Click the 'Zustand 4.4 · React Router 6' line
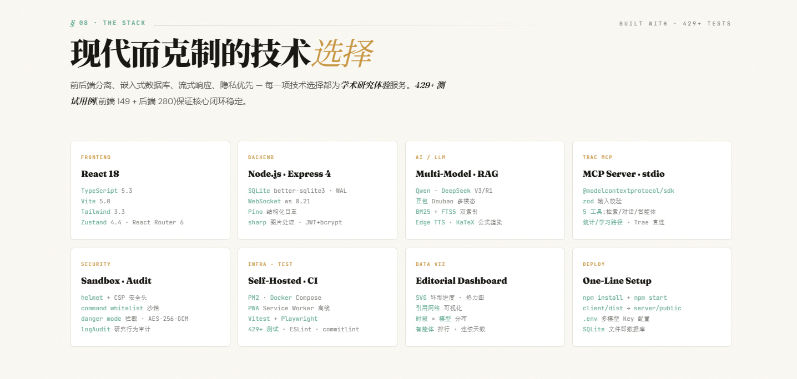Image resolution: width=797 pixels, height=379 pixels. 132,222
